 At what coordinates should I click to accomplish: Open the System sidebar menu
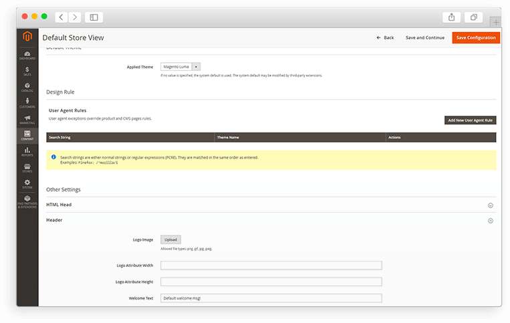(x=27, y=184)
